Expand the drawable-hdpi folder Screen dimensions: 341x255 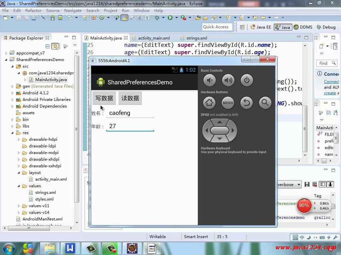(x=19, y=139)
